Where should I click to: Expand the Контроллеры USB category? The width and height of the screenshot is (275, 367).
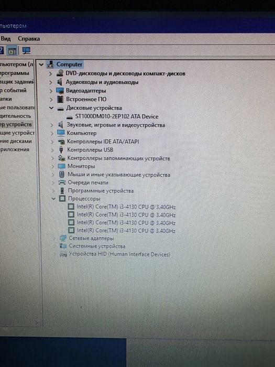point(52,150)
